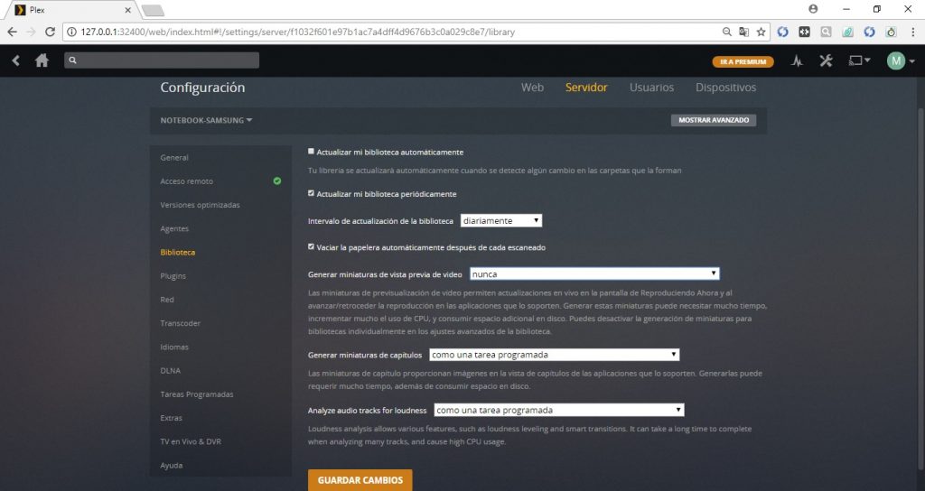The height and width of the screenshot is (491, 925).
Task: Click the Plex search input field
Action: tap(163, 60)
